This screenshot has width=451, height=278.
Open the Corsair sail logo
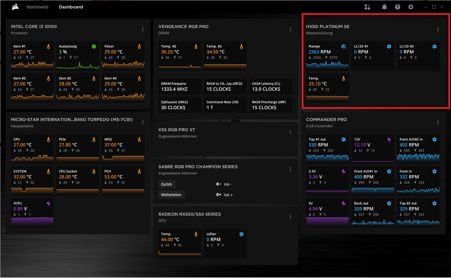point(15,7)
